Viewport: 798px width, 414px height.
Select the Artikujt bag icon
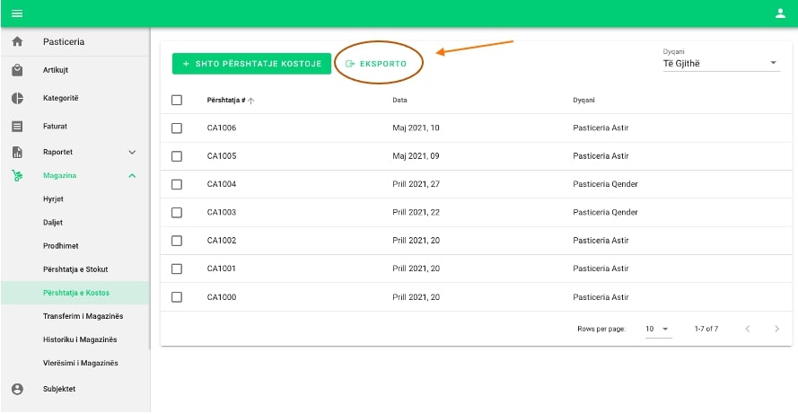pyautogui.click(x=17, y=70)
